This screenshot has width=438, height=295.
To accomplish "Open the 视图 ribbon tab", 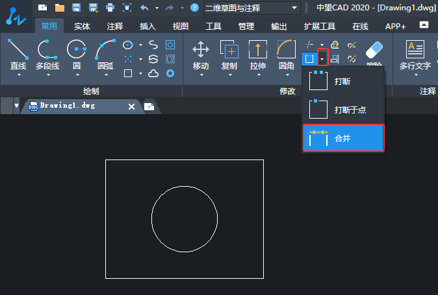I will pyautogui.click(x=181, y=26).
